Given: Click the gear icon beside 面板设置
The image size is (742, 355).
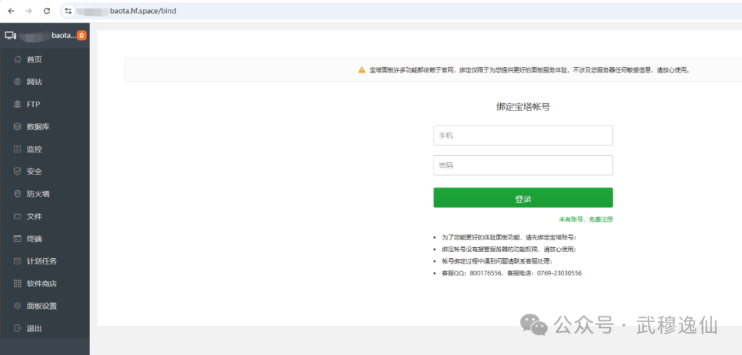Looking at the screenshot, I should tap(17, 306).
